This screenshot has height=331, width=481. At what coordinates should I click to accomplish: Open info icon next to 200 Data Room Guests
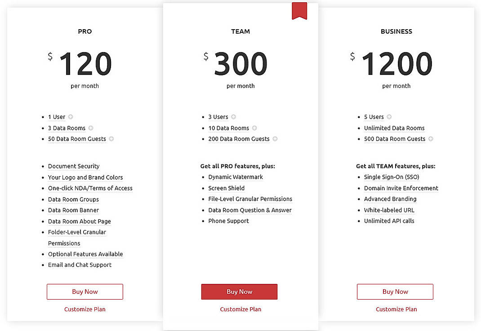[x=275, y=139]
